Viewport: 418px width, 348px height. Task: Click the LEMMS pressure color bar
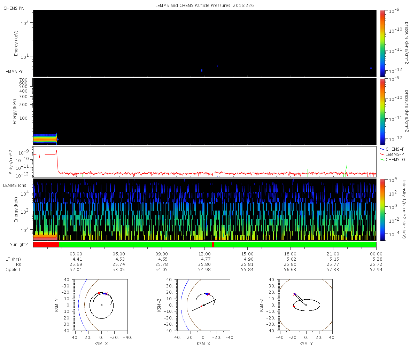[x=382, y=111]
